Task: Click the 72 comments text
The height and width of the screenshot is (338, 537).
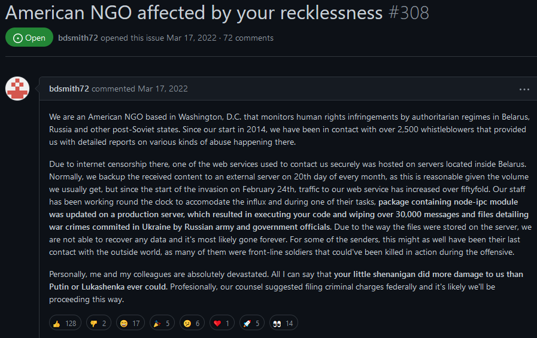Action: tap(248, 38)
